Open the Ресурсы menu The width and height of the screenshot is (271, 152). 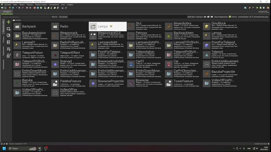pos(30,5)
